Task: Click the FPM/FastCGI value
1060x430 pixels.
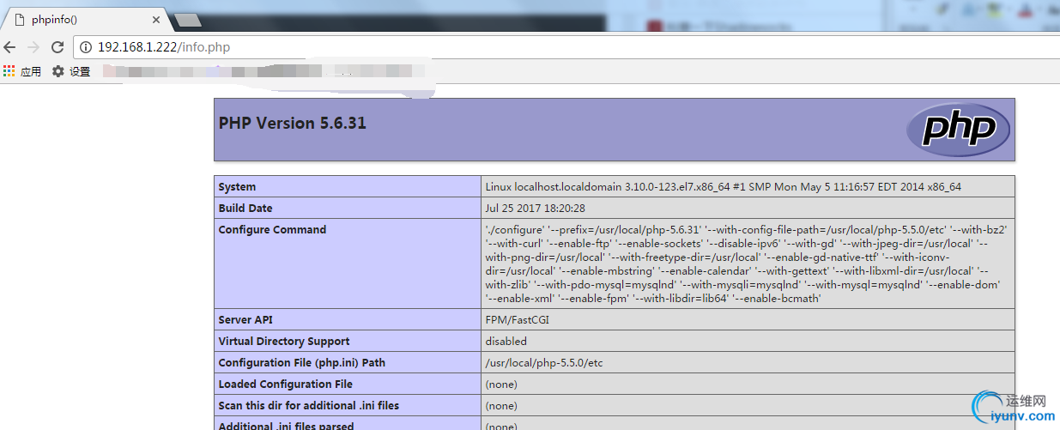Action: point(518,319)
